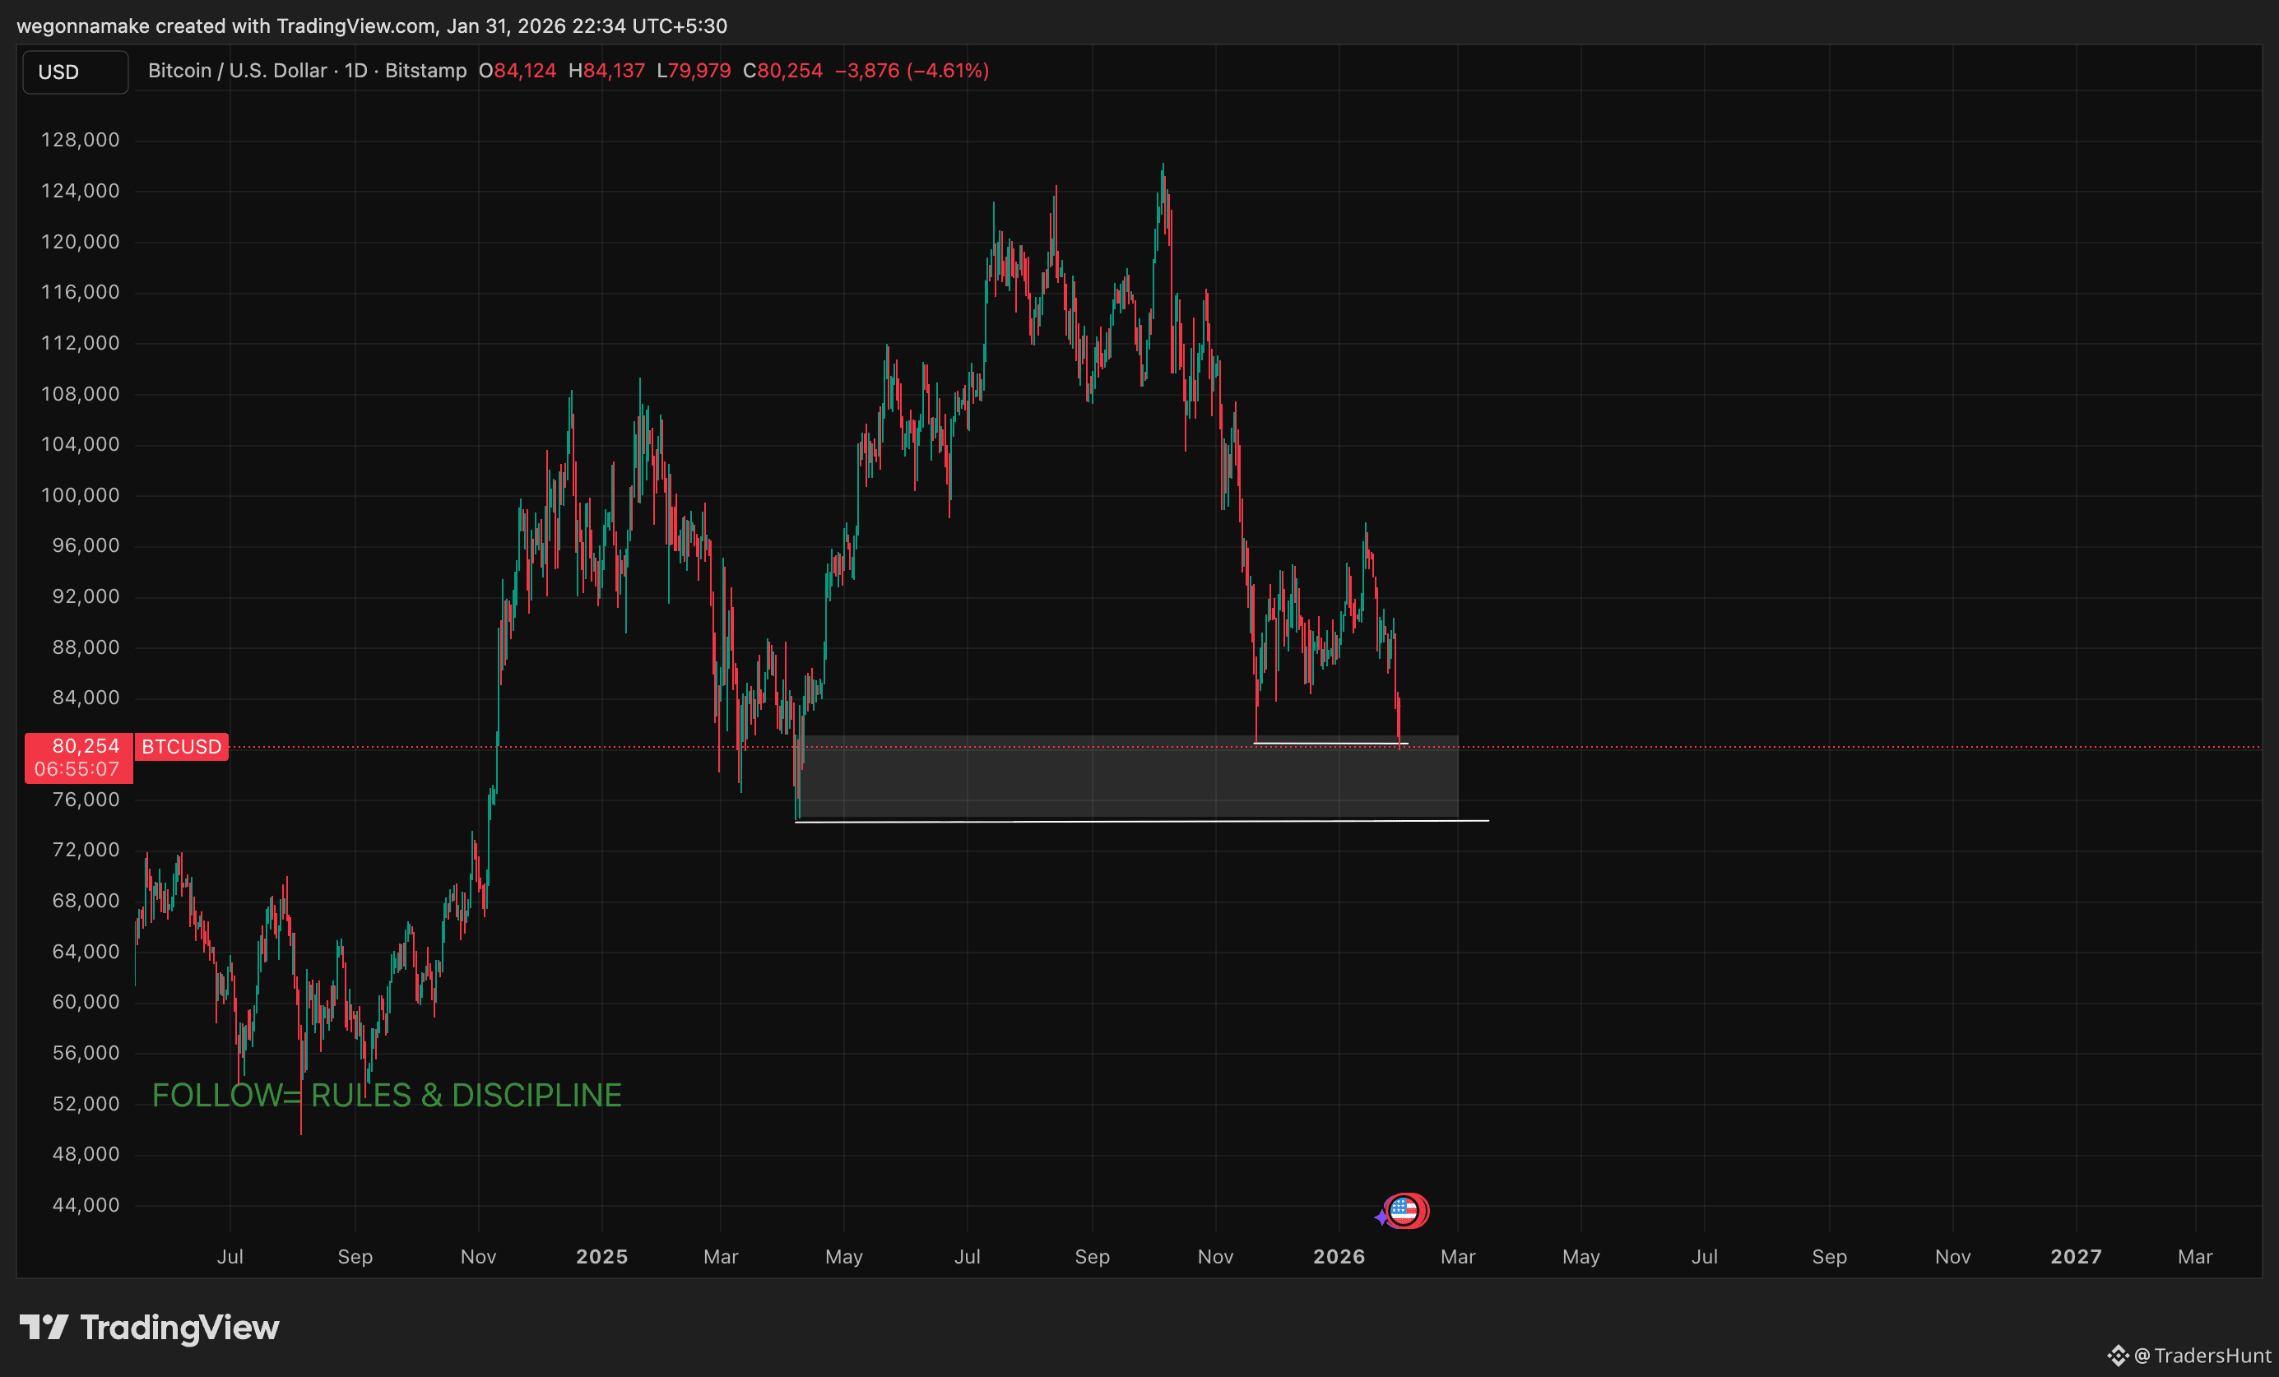Click the 44,000 price axis label

(86, 1205)
